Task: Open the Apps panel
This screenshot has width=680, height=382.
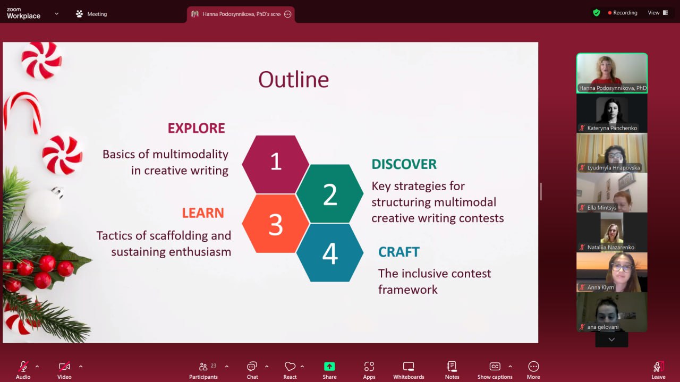Action: [369, 370]
